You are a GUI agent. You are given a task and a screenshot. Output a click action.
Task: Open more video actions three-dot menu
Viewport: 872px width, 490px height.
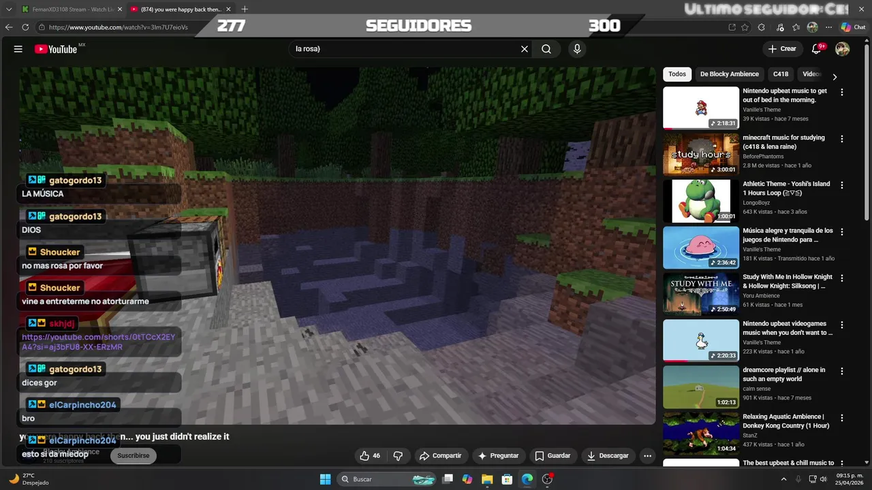click(x=648, y=456)
